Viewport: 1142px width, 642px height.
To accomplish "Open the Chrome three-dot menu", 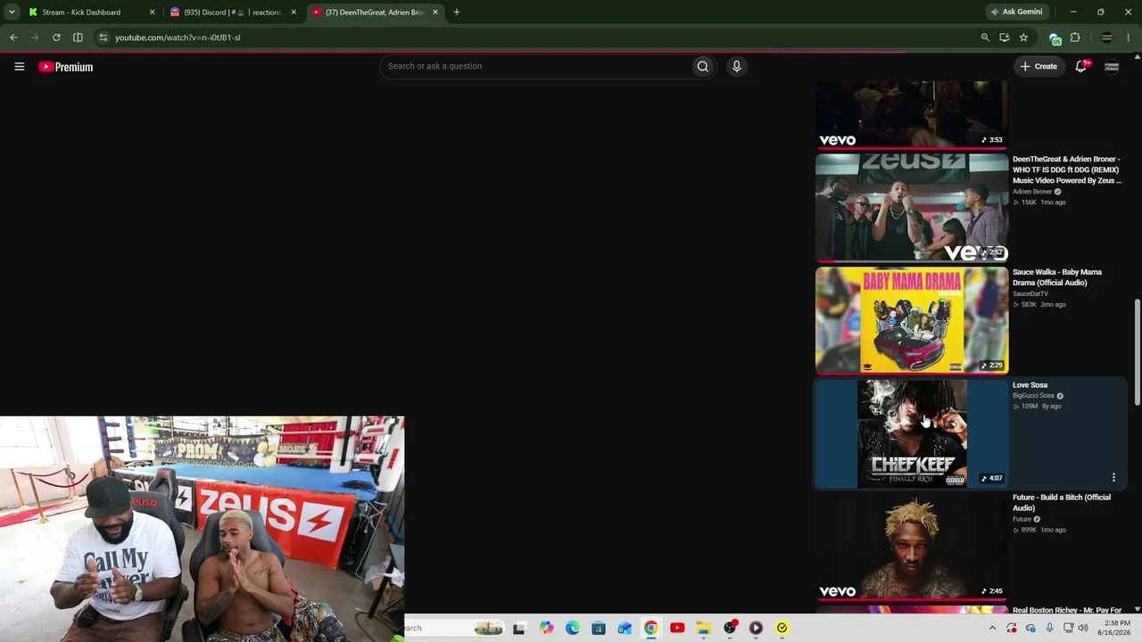I will click(x=1130, y=37).
